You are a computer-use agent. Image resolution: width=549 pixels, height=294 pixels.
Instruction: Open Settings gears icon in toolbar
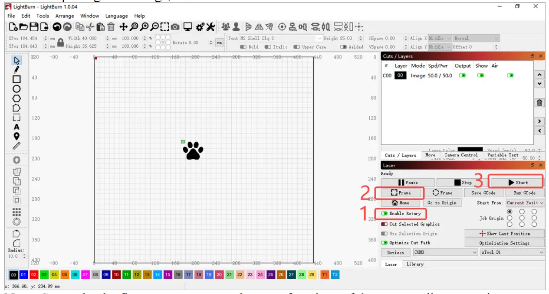click(x=200, y=27)
